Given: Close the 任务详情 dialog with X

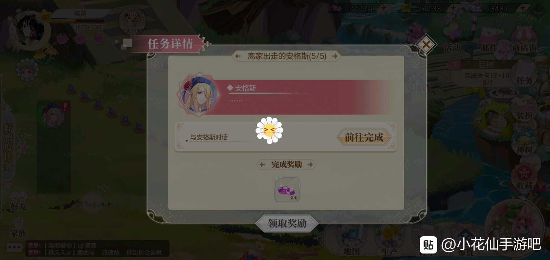Looking at the screenshot, I should point(427,45).
